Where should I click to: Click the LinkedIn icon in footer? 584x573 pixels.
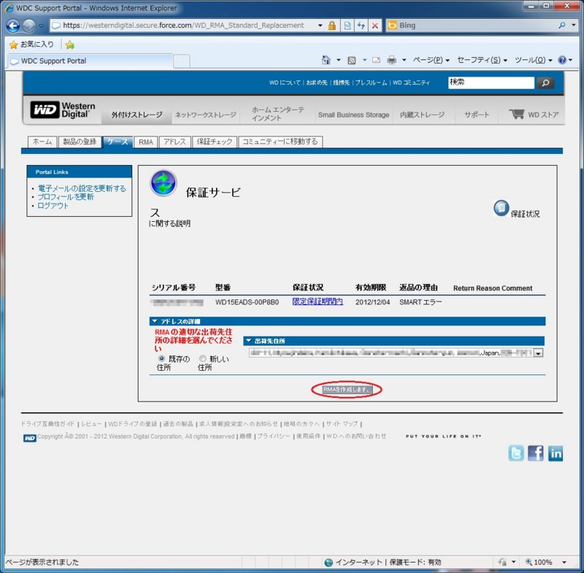point(556,453)
